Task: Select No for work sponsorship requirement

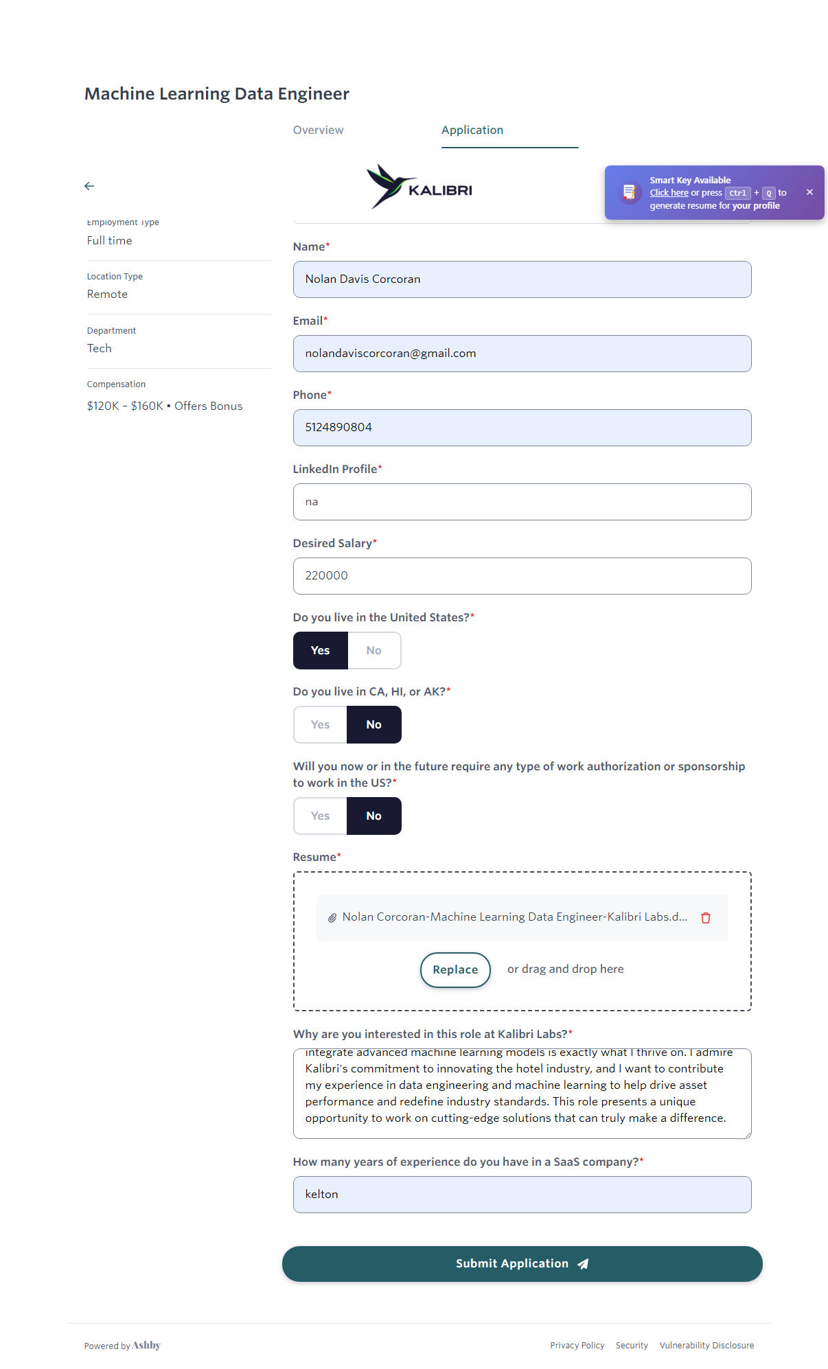Action: point(373,816)
